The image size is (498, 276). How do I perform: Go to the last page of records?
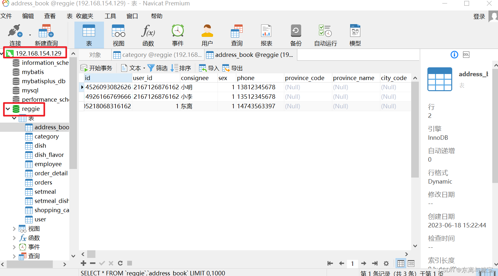click(375, 263)
